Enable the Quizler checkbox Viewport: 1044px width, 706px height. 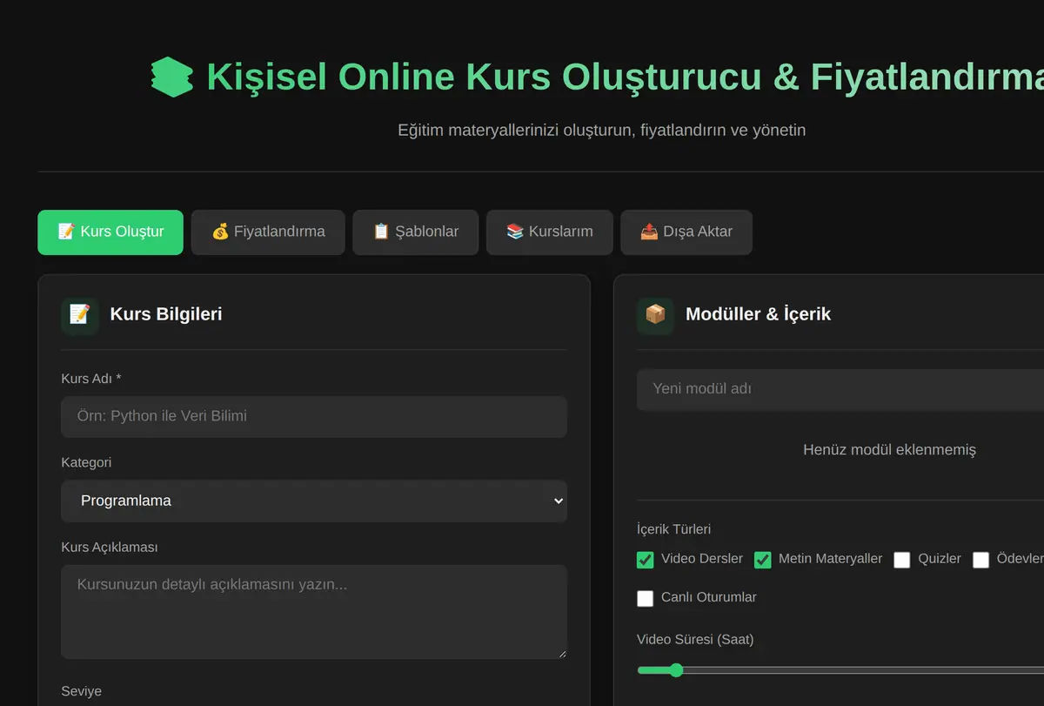(902, 560)
